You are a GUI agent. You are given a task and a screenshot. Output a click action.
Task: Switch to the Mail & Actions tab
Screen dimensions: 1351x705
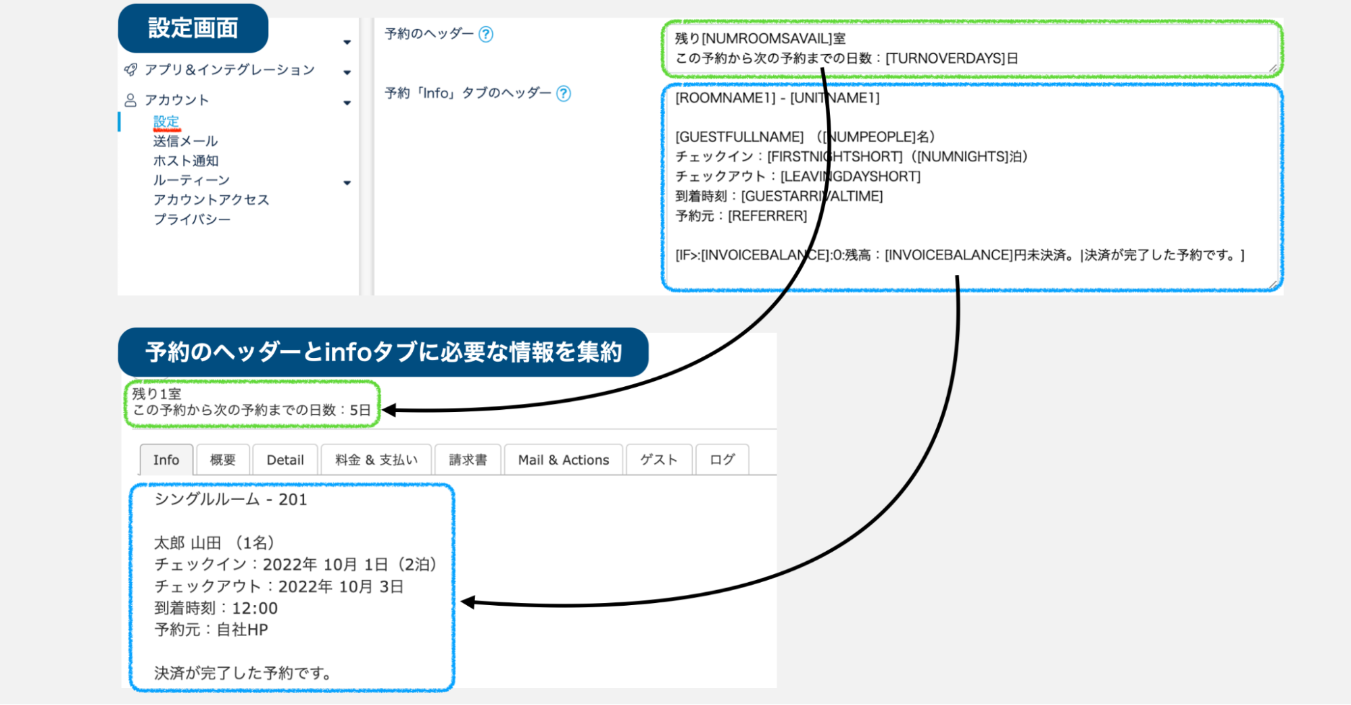pos(563,460)
